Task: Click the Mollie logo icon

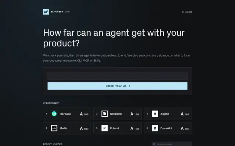Action: [54, 128]
